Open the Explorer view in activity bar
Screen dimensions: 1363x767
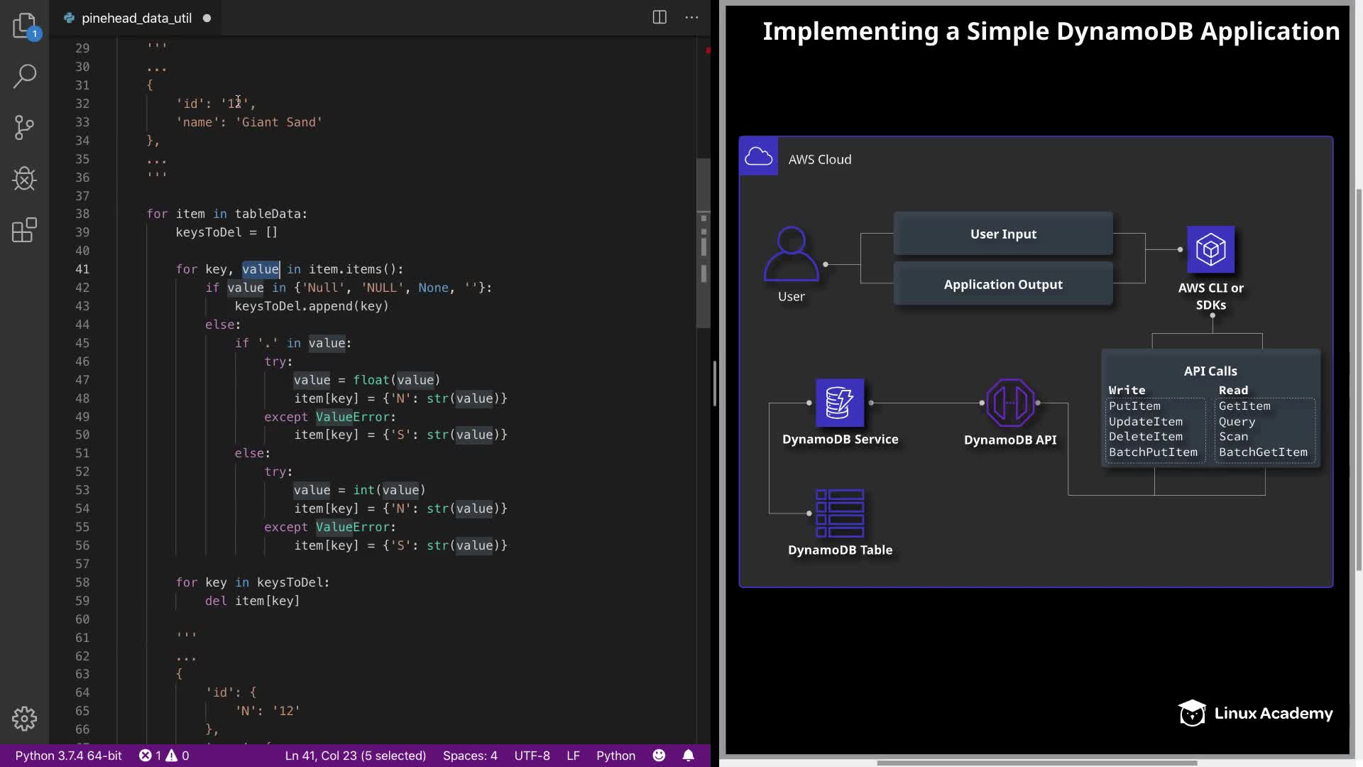coord(25,26)
